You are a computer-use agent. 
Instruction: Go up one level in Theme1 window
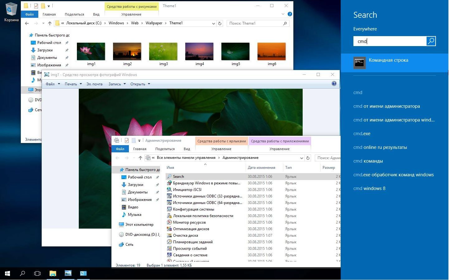point(50,23)
